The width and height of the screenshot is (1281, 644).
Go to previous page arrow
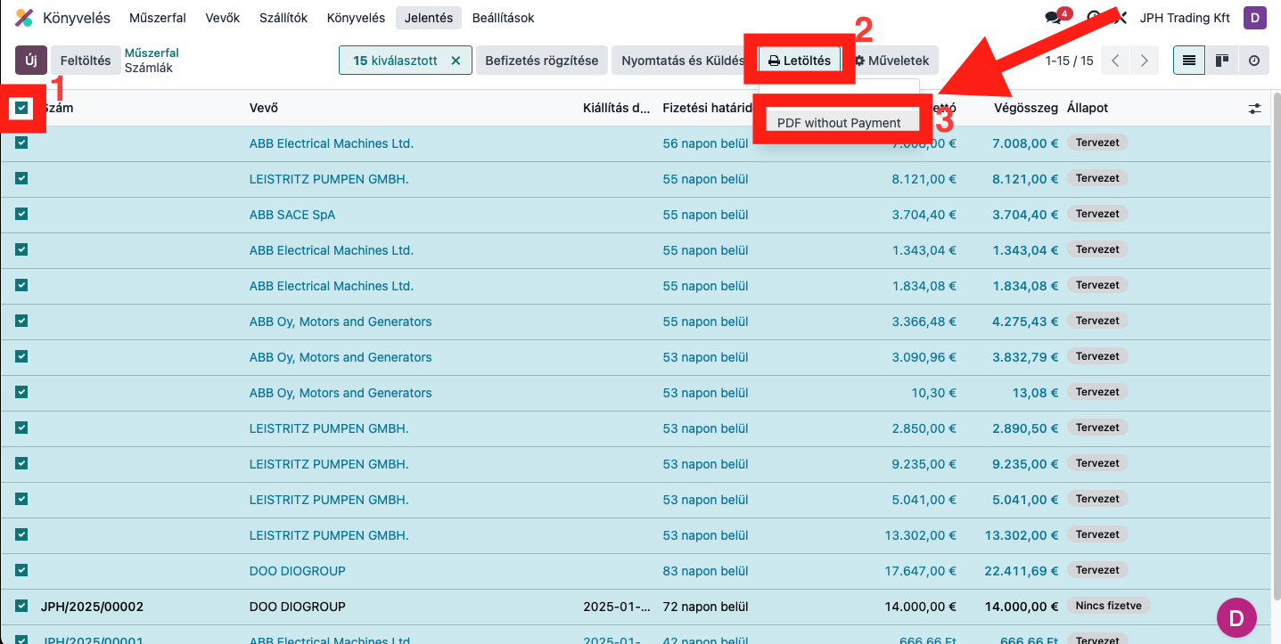[1115, 61]
